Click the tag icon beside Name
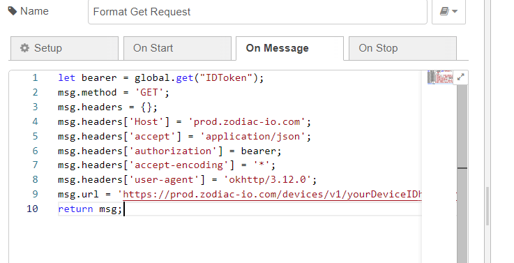514x263 pixels. pos(13,11)
